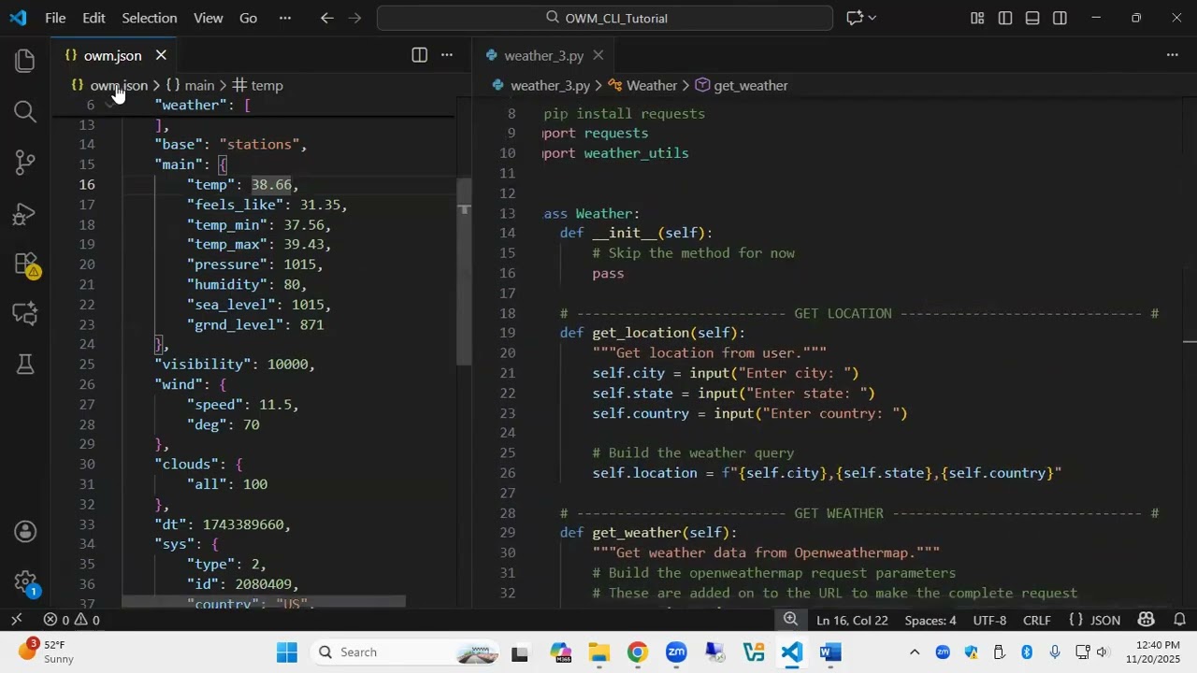Click the VS Code logo in the title bar
The height and width of the screenshot is (673, 1197).
pos(19,18)
